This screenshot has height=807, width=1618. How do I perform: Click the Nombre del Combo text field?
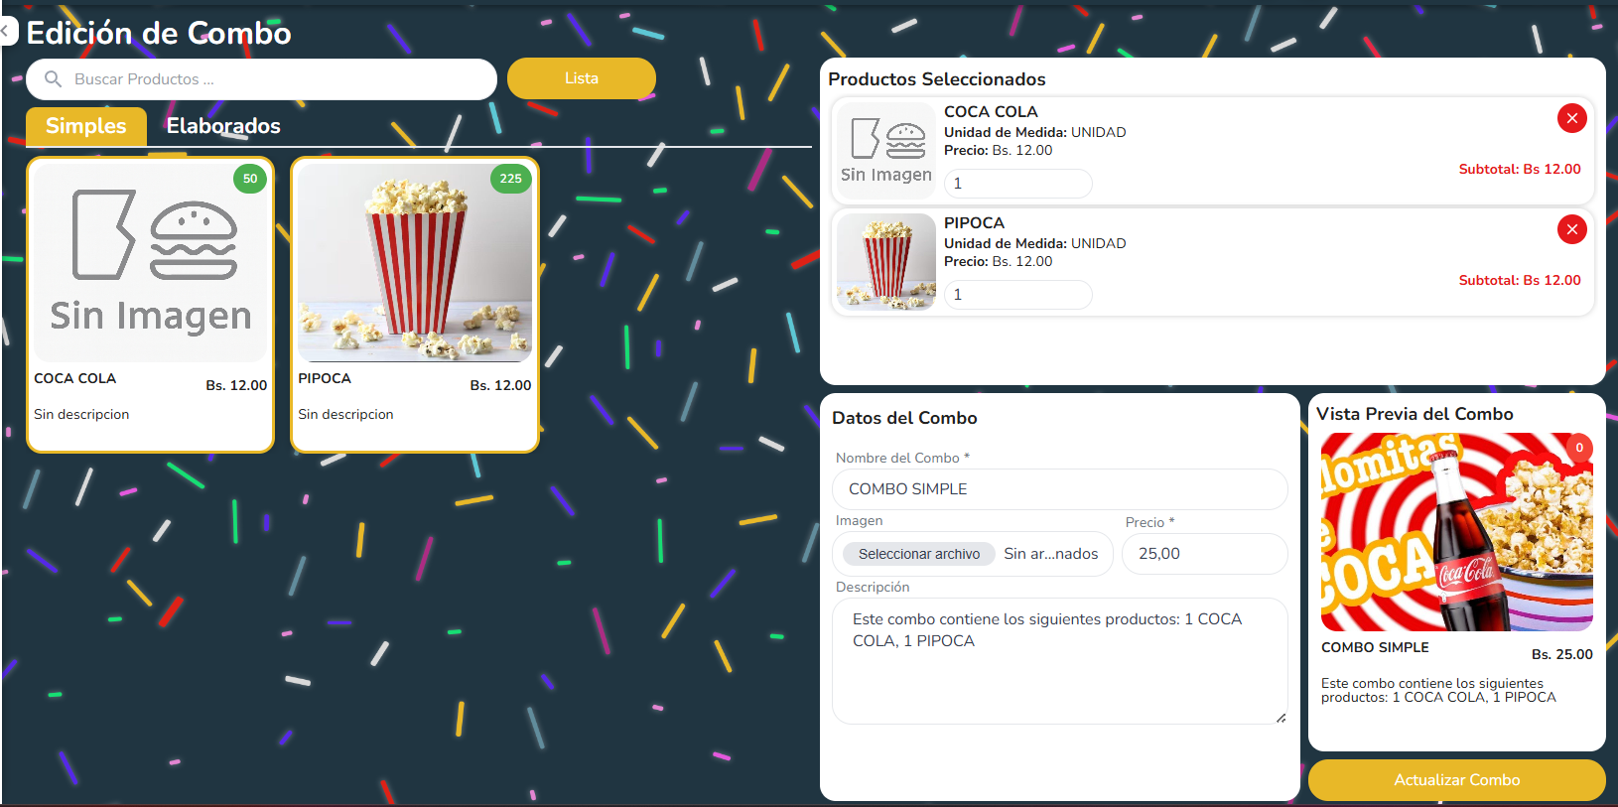click(1059, 489)
